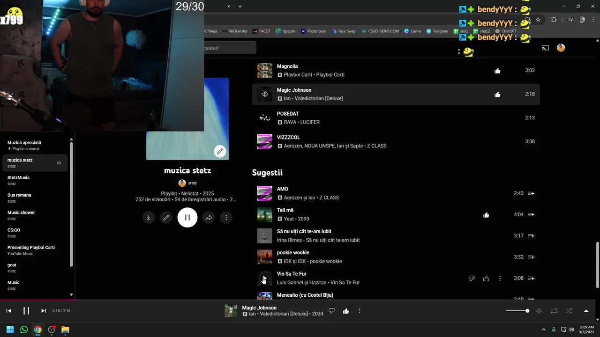Screen dimensions: 600x337
Task: Open the player bar three-dot options menu
Action: tap(360, 311)
